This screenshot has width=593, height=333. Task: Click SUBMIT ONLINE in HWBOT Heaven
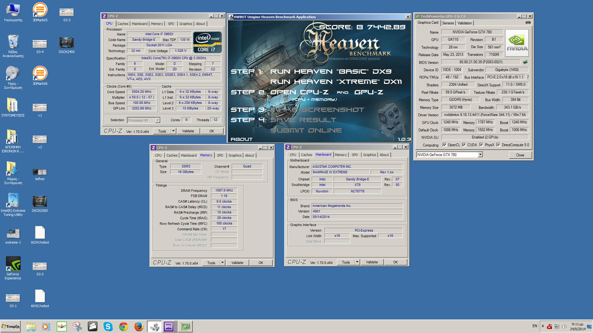(306, 130)
